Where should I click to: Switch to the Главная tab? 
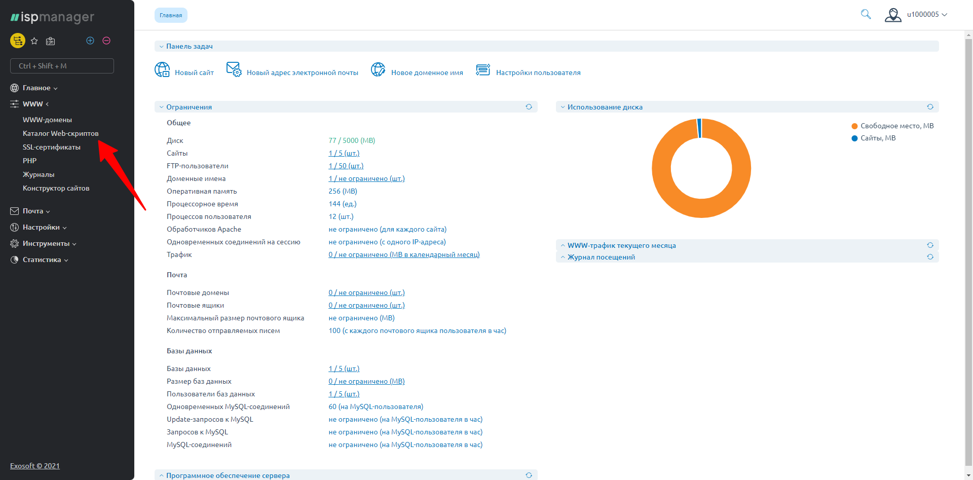(171, 15)
